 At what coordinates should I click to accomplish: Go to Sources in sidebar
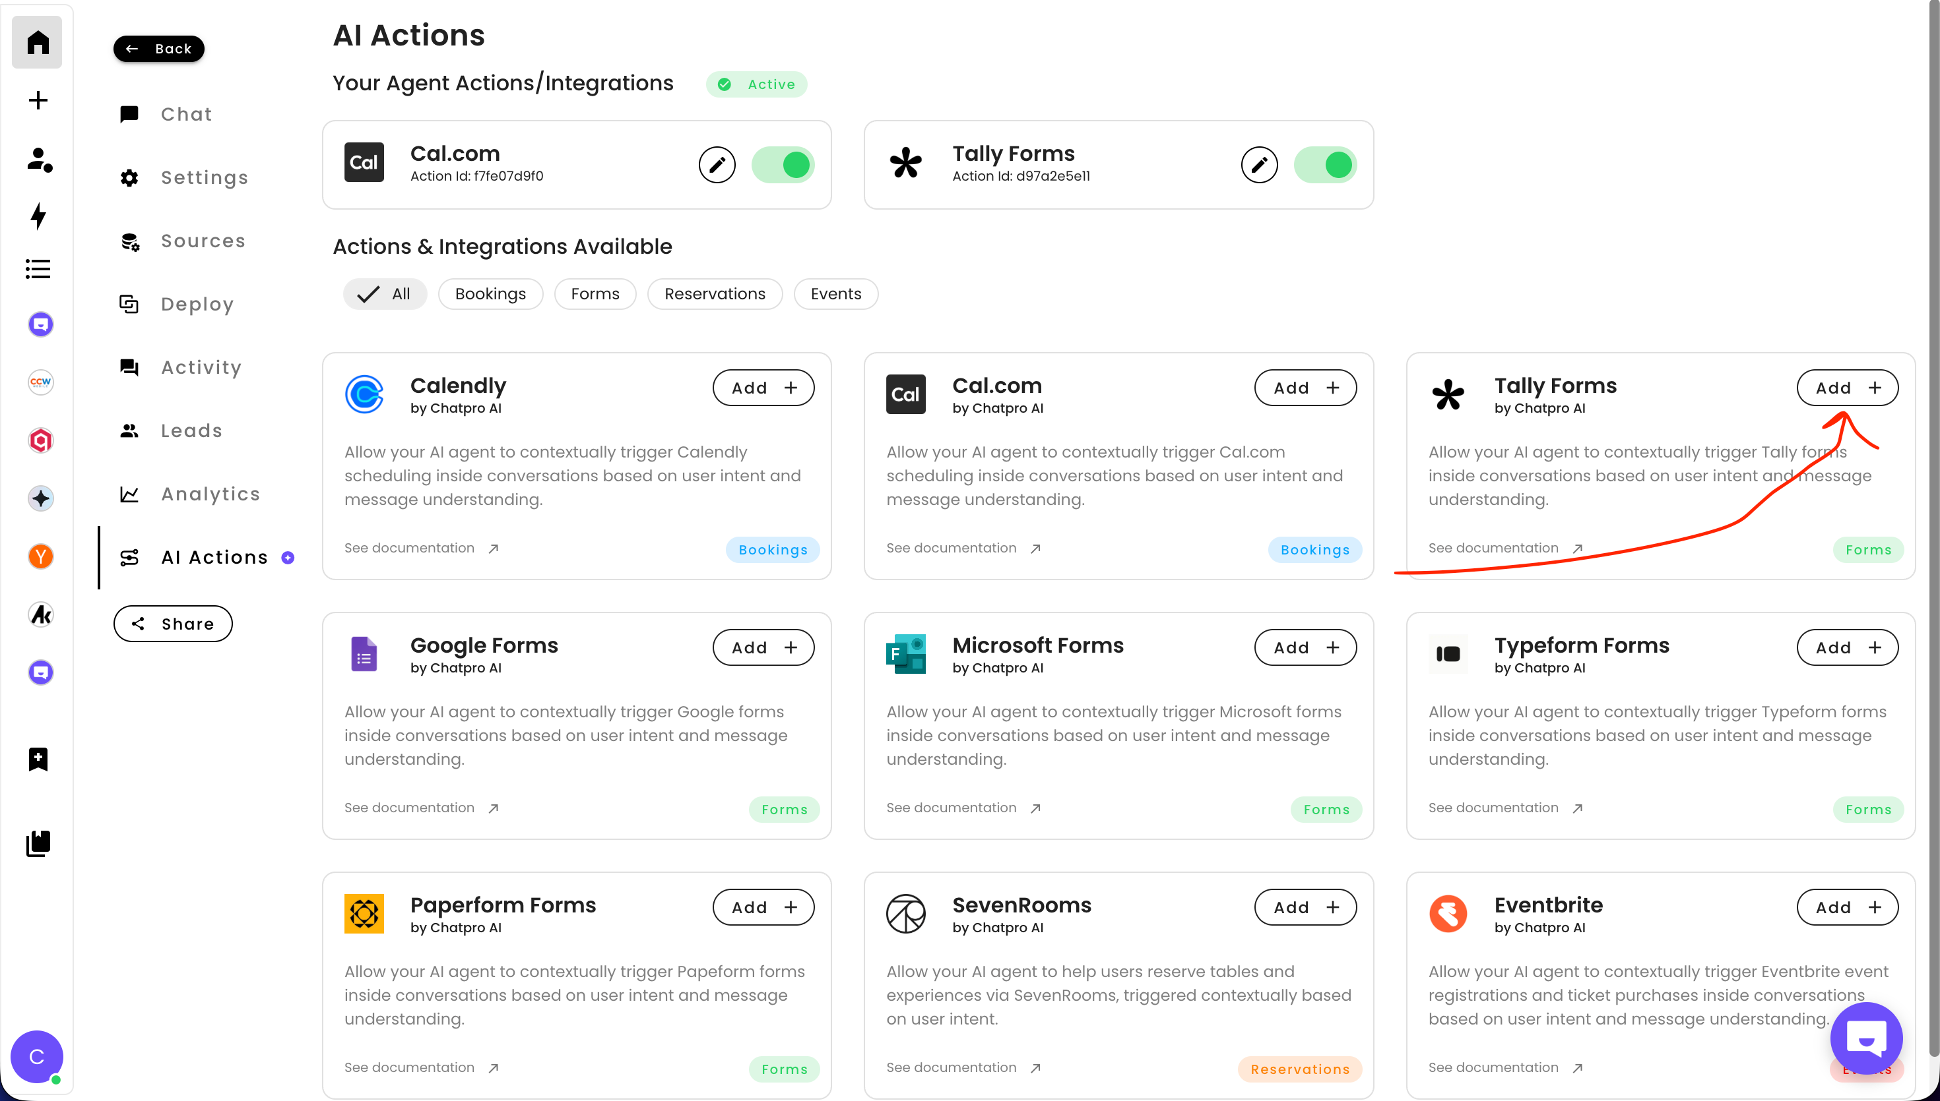tap(203, 241)
